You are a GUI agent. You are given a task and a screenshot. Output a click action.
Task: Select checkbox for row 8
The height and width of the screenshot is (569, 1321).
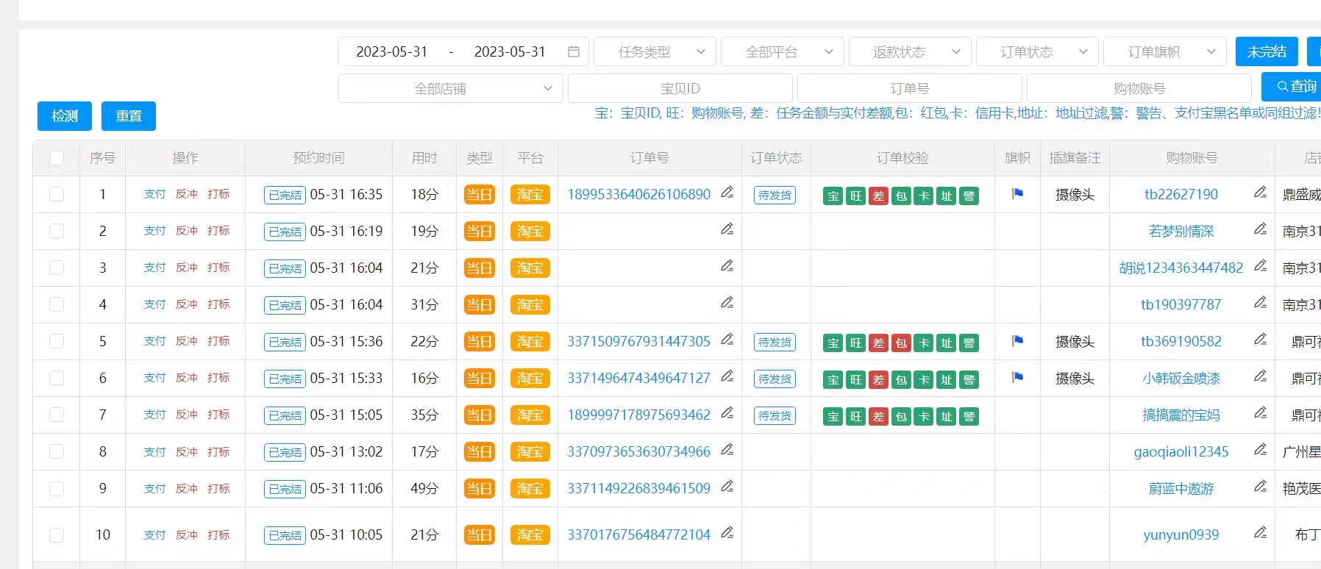point(57,452)
